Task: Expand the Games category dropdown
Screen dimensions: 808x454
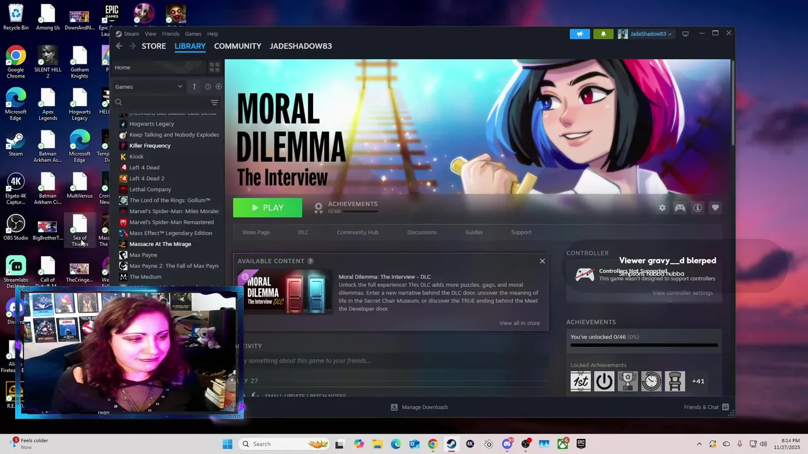Action: [x=149, y=86]
